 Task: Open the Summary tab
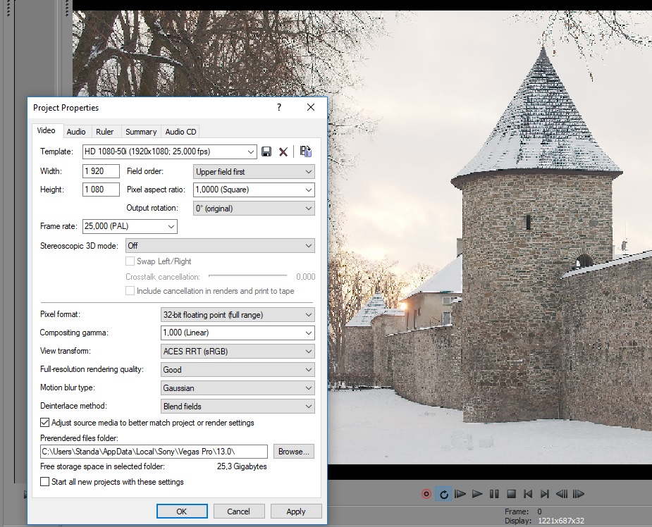(141, 132)
